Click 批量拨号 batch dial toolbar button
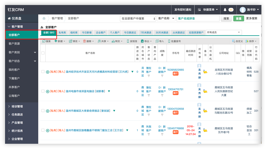Screen dimensions: 266x149 (x=174, y=41)
